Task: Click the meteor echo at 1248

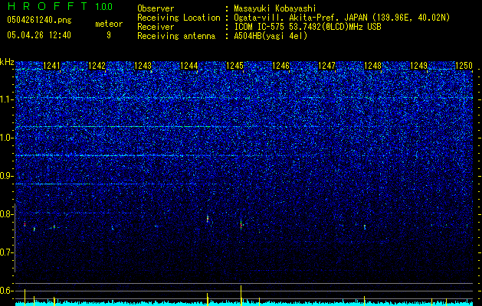Action: coord(365,227)
